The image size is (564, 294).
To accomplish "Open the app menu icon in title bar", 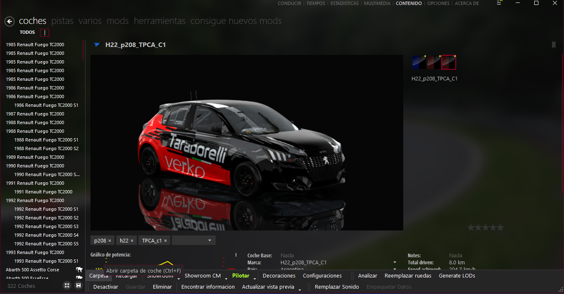I will coord(500,3).
